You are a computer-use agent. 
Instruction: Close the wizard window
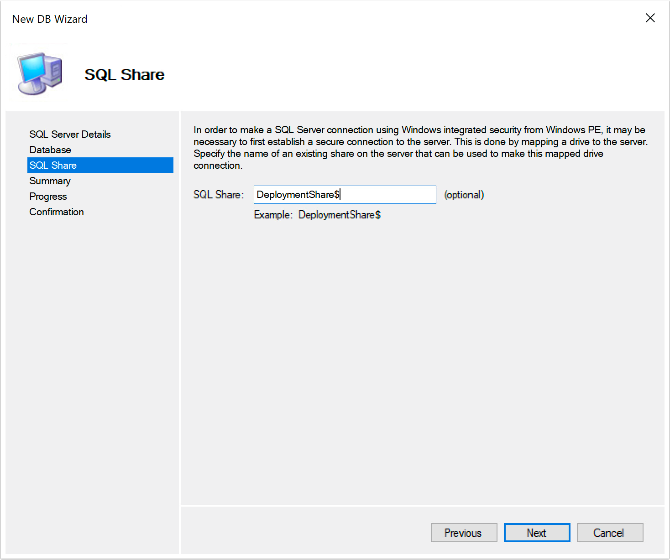point(650,18)
